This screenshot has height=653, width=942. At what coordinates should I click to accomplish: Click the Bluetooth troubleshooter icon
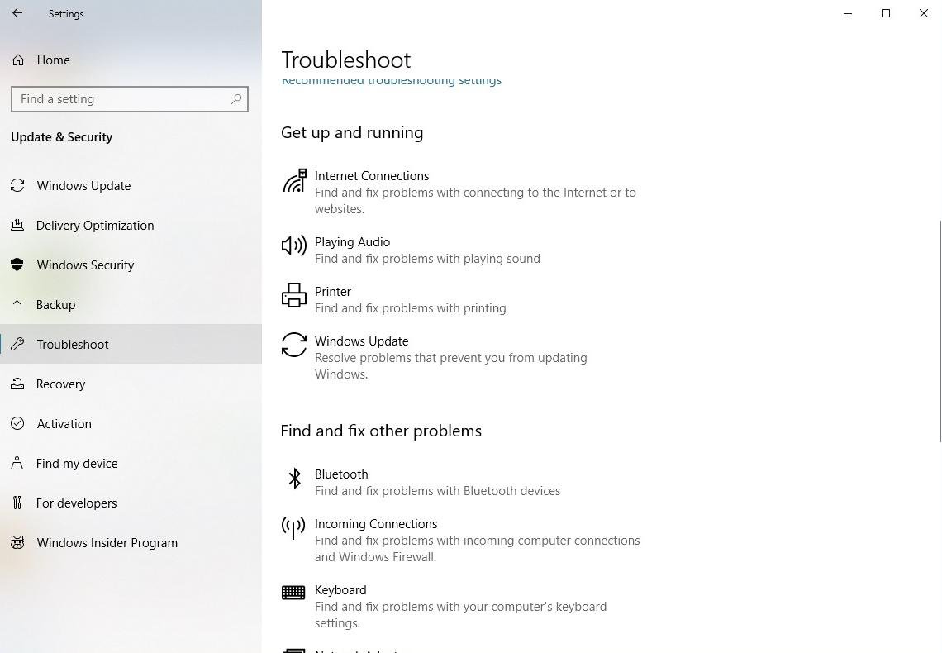click(x=294, y=478)
